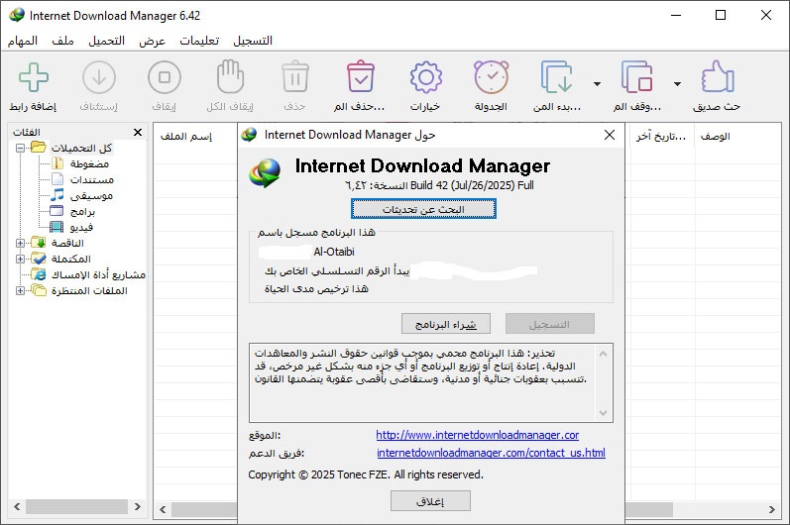Click the Tell a Friend thumbs-up icon
Image resolution: width=790 pixels, height=525 pixels.
point(718,76)
